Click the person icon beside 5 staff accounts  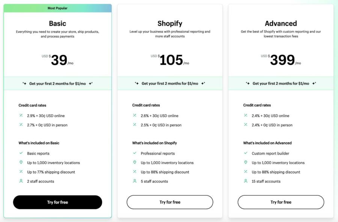135,181
